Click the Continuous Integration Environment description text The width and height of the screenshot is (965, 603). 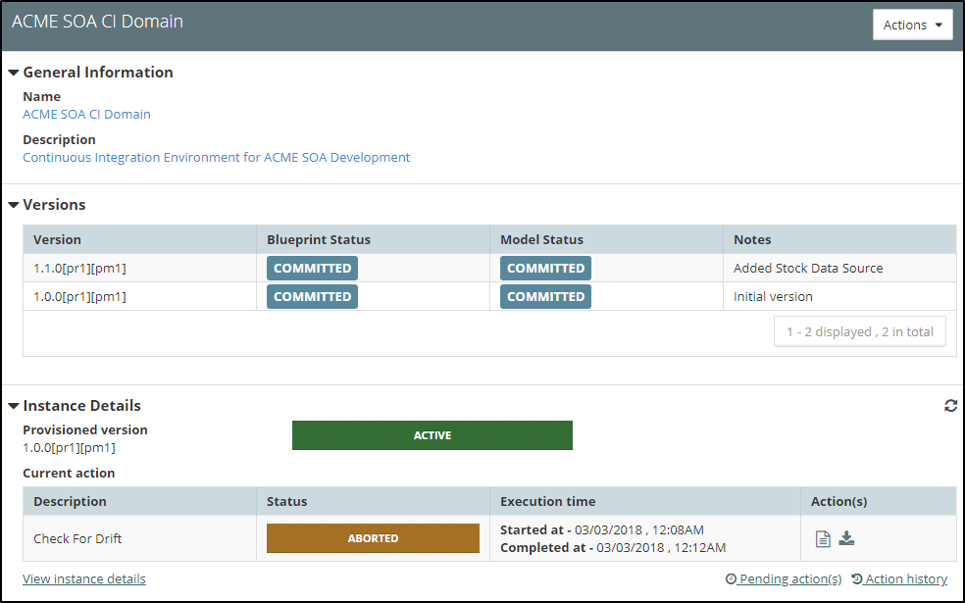(x=216, y=158)
